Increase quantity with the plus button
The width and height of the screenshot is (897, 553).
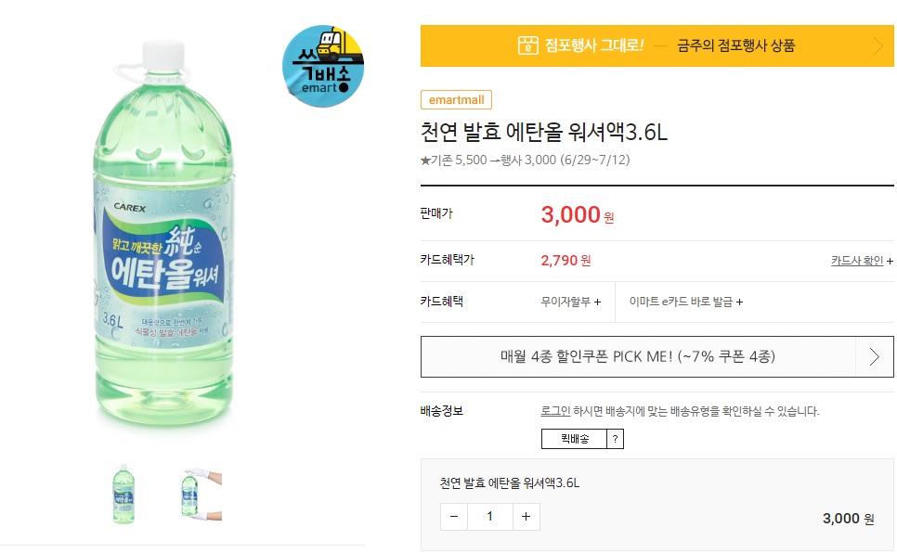(526, 516)
